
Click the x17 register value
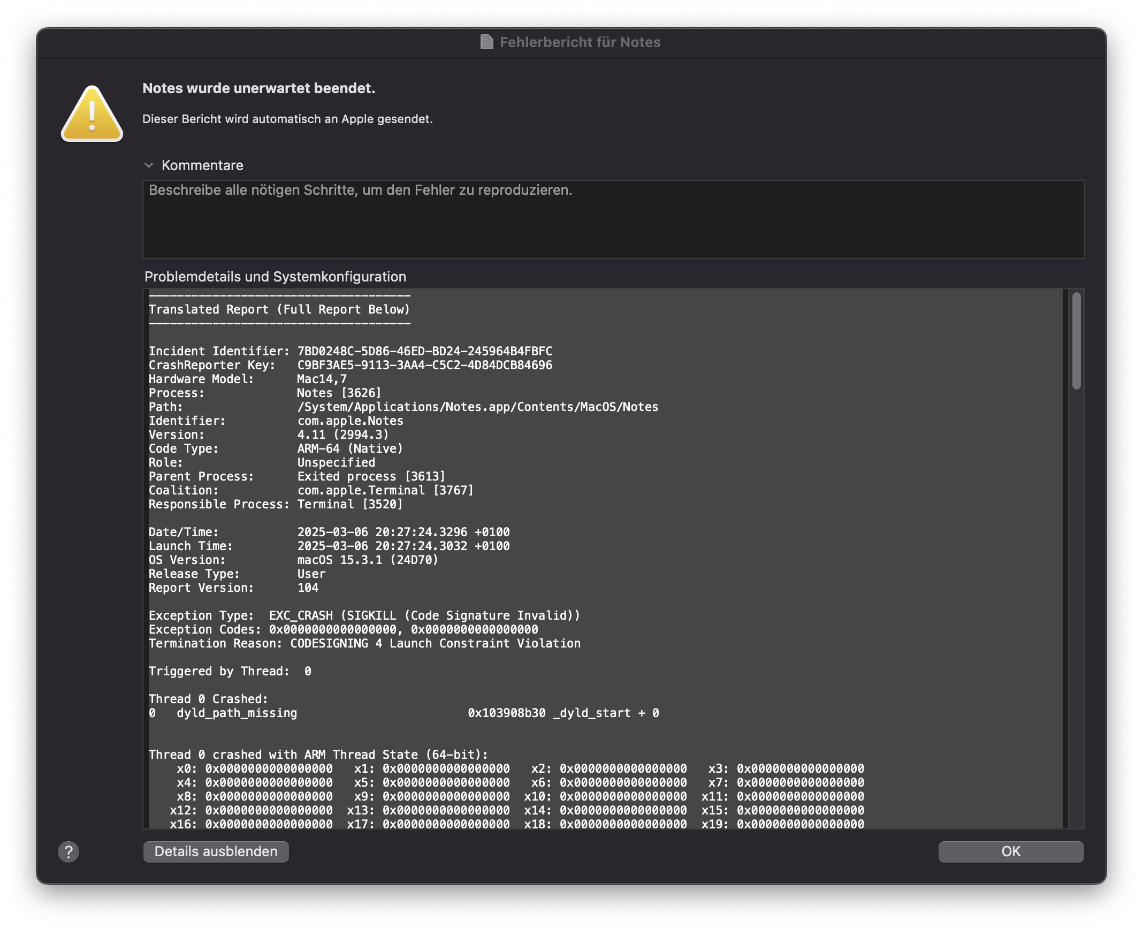pyautogui.click(x=446, y=824)
